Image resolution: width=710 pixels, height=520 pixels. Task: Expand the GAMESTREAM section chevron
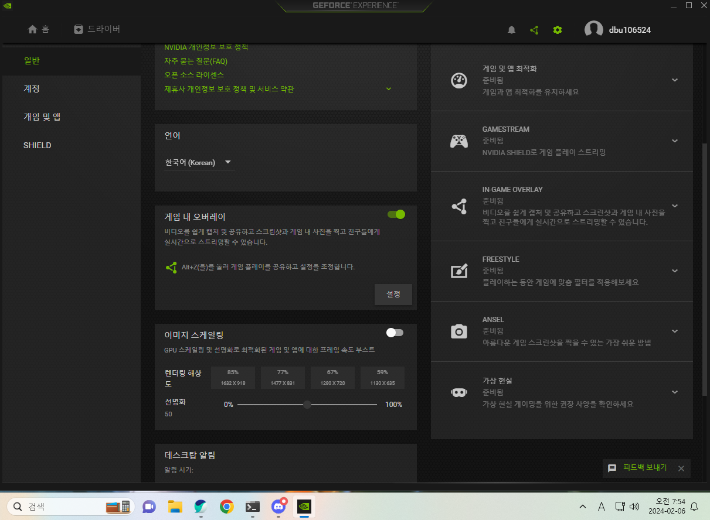point(675,141)
